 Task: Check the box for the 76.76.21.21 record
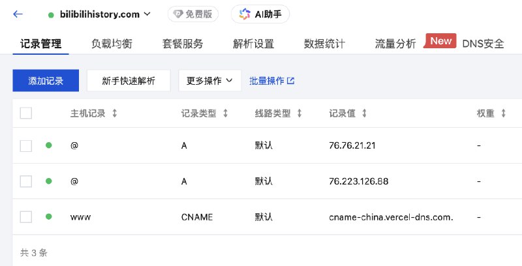tap(26, 145)
